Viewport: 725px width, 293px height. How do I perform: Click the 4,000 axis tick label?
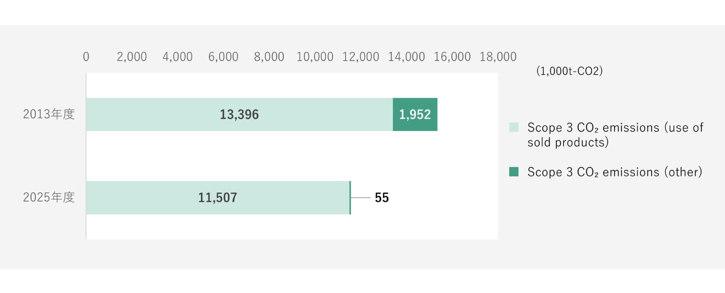coord(177,57)
